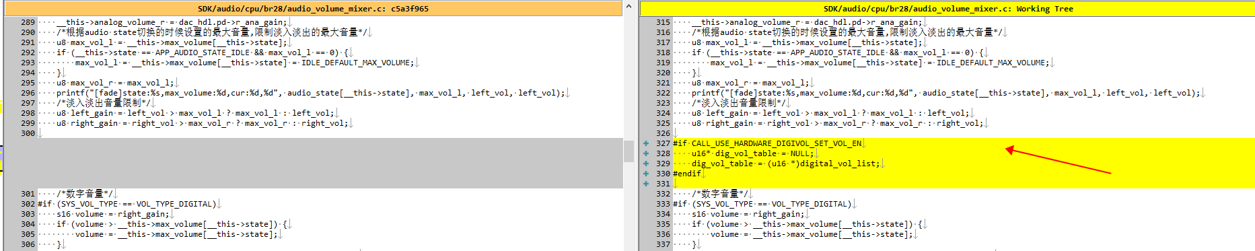Click right pane line 325 'u8 right_gain' statement
The height and width of the screenshot is (251, 1255).
point(837,123)
